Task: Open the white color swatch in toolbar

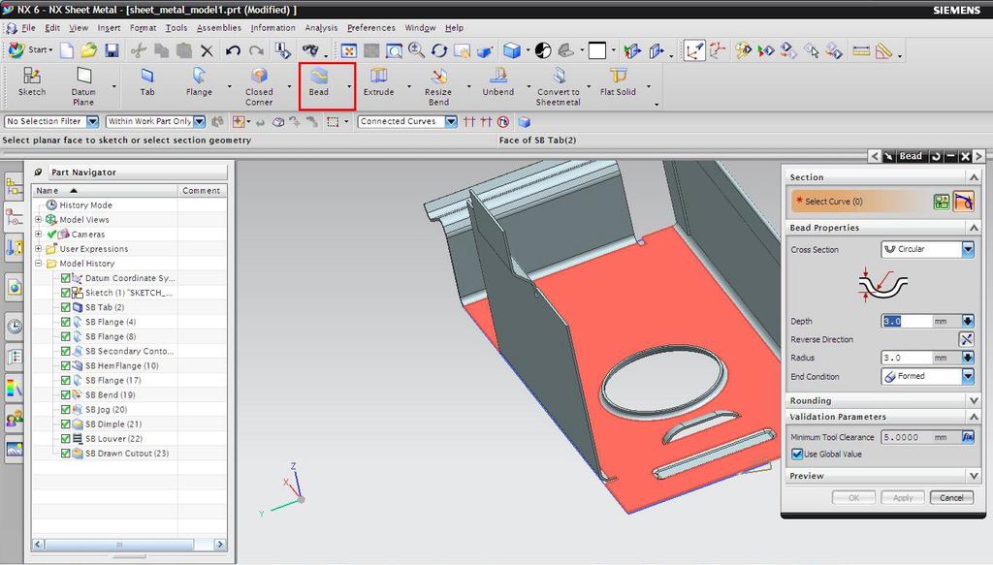Action: click(x=597, y=50)
